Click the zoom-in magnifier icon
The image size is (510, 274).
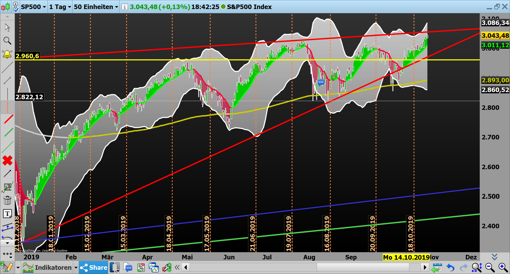click(503, 267)
